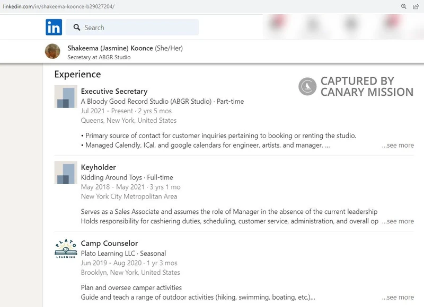
Task: Open the Executive Secretary job title
Action: (x=114, y=91)
